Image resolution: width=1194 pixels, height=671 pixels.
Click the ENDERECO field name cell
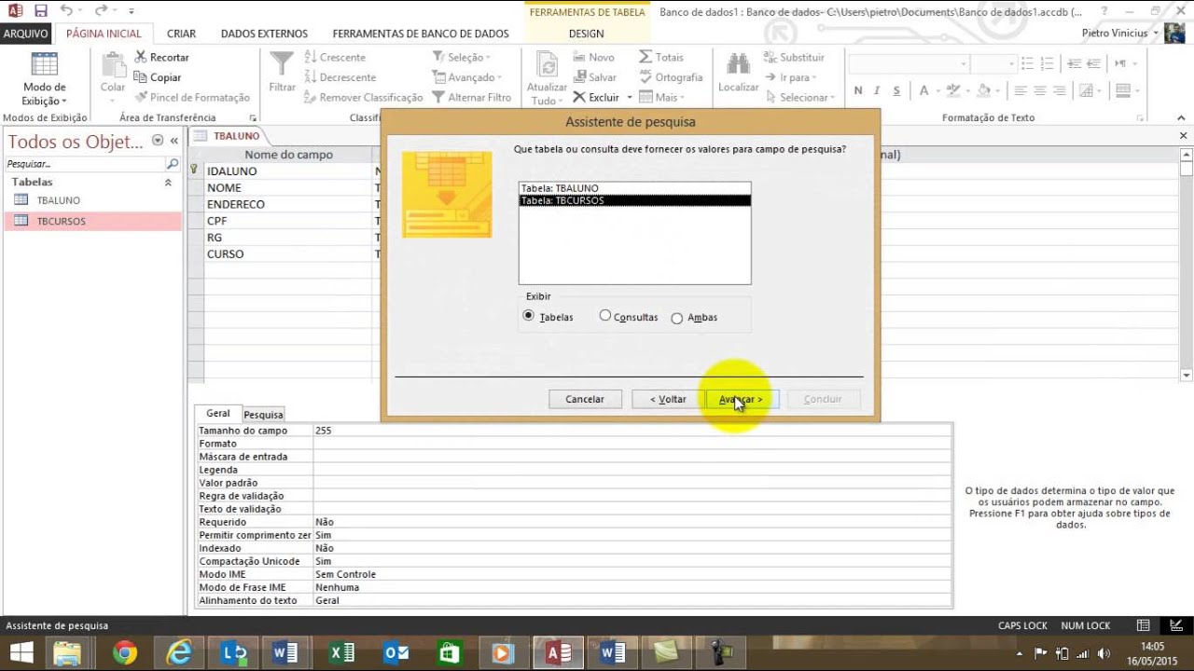point(287,204)
